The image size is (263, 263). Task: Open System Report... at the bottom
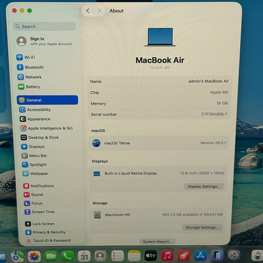[157, 242]
